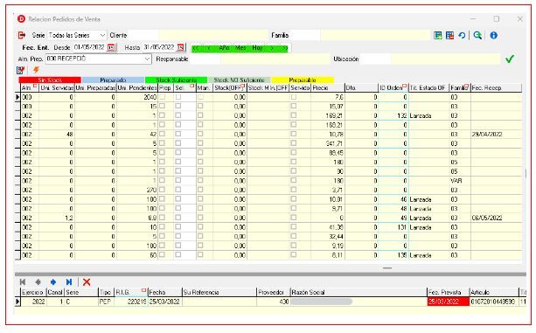Screen dimensions: 536x333
Task: Sort by Precio column header
Action: tap(328, 88)
